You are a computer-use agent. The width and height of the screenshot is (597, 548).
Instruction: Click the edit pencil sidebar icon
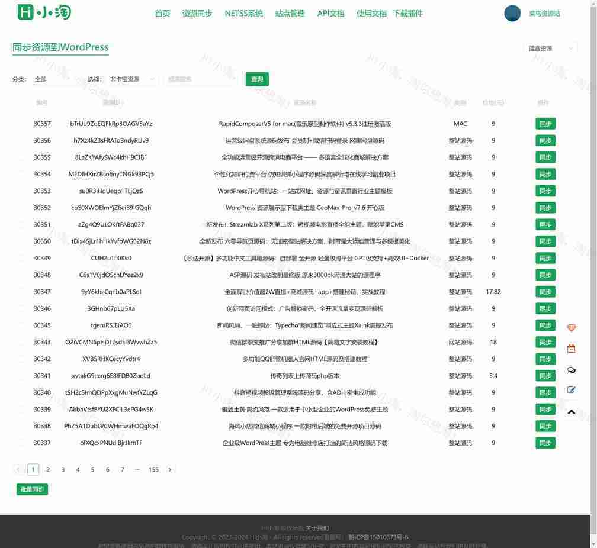tap(571, 390)
